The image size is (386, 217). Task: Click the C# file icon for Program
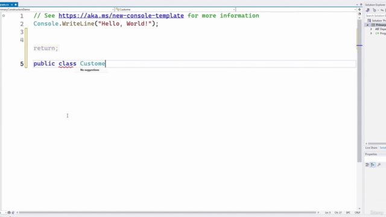click(x=377, y=33)
